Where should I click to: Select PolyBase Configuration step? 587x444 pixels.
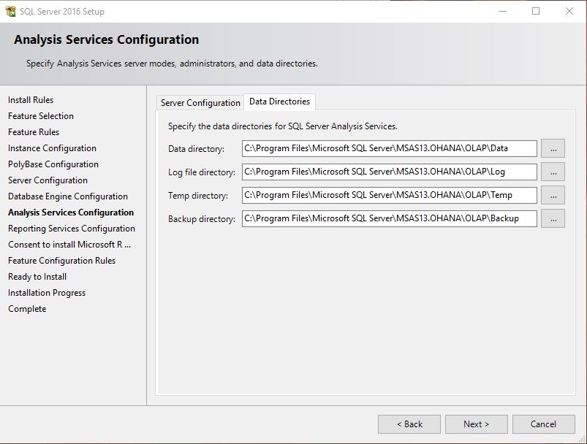pyautogui.click(x=50, y=164)
